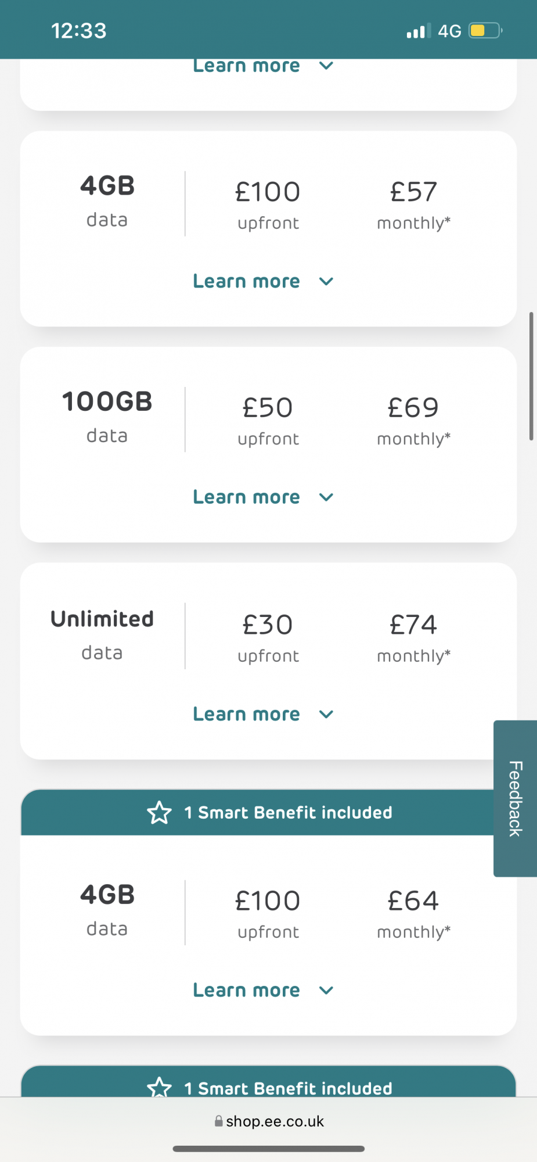Tap the 4G network indicator
Screen dimensions: 537x1162
click(x=449, y=31)
